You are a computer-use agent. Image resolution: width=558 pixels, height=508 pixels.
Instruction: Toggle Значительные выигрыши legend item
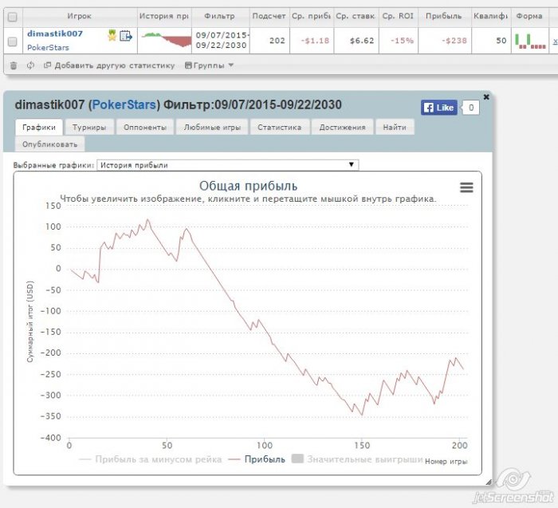coord(357,459)
